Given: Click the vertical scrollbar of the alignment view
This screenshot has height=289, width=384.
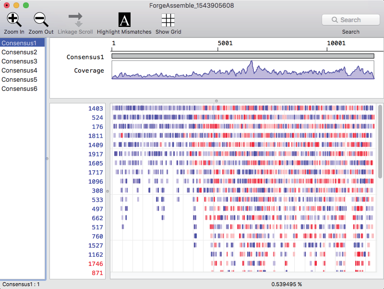Looking at the screenshot, I should [x=380, y=141].
